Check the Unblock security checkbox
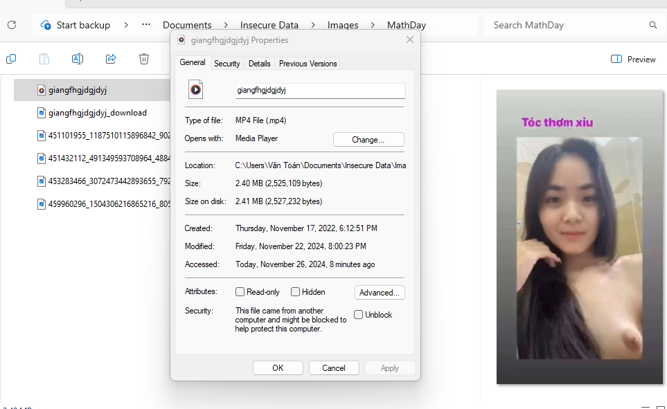This screenshot has height=409, width=667. point(358,314)
